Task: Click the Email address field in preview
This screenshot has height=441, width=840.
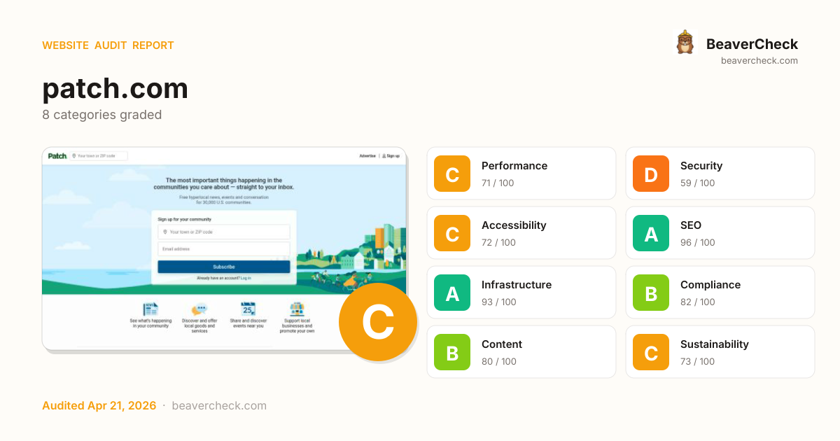Action: point(223,249)
